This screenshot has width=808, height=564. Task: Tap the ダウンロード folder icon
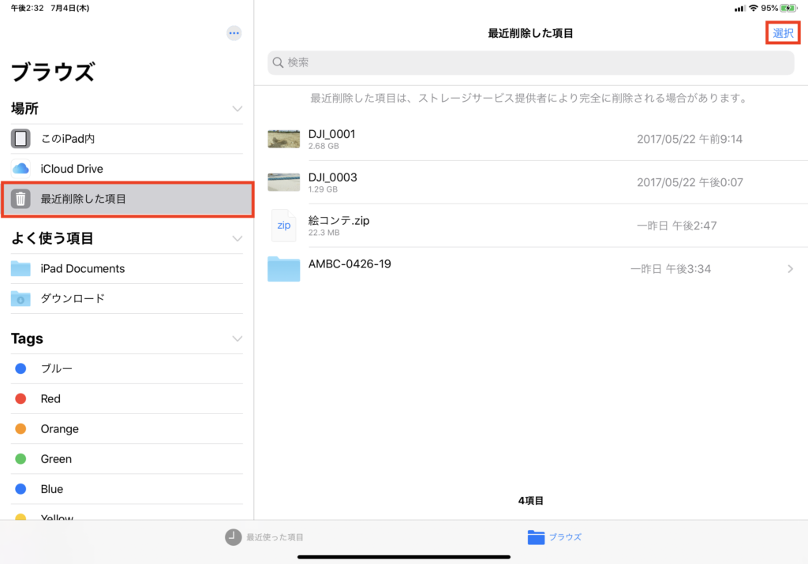[x=21, y=299]
